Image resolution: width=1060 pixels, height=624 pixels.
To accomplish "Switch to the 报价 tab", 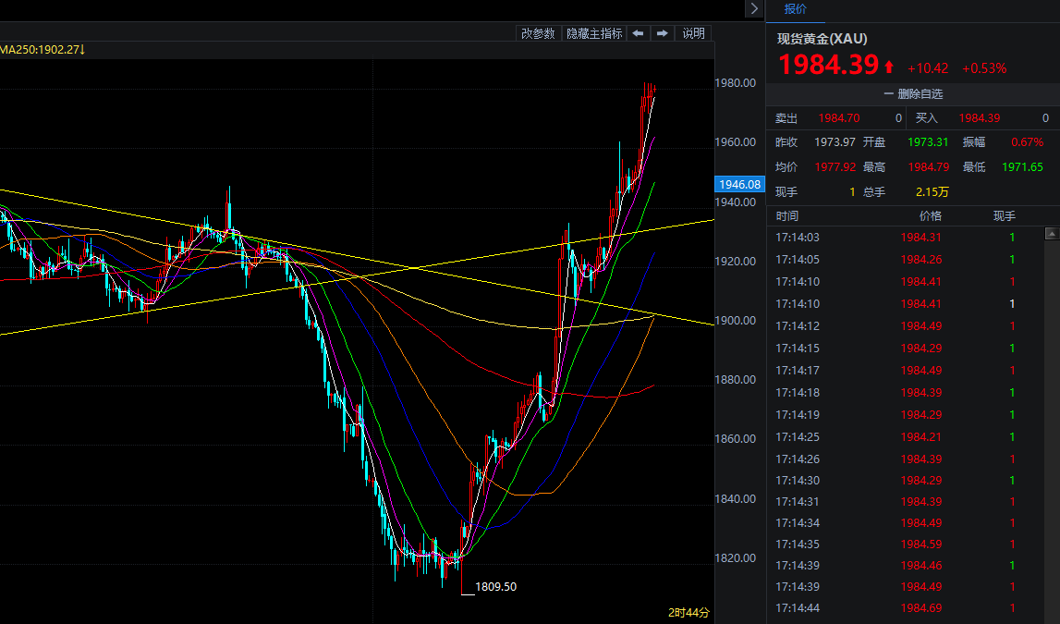I will click(x=795, y=9).
